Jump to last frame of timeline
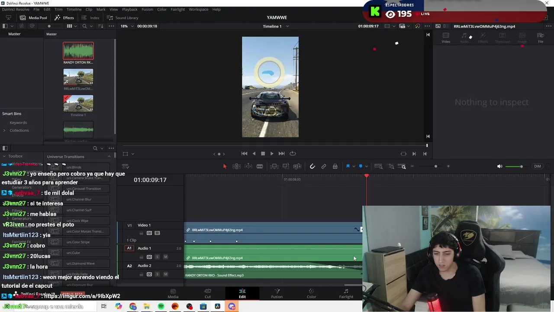Image resolution: width=554 pixels, height=312 pixels. [281, 153]
